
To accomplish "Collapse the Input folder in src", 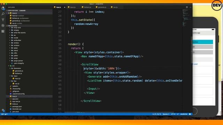I will coord(15,76).
